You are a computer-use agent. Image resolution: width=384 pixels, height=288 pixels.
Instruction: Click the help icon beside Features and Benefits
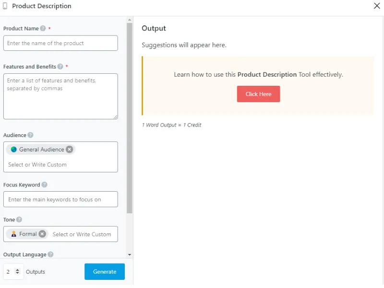[60, 67]
